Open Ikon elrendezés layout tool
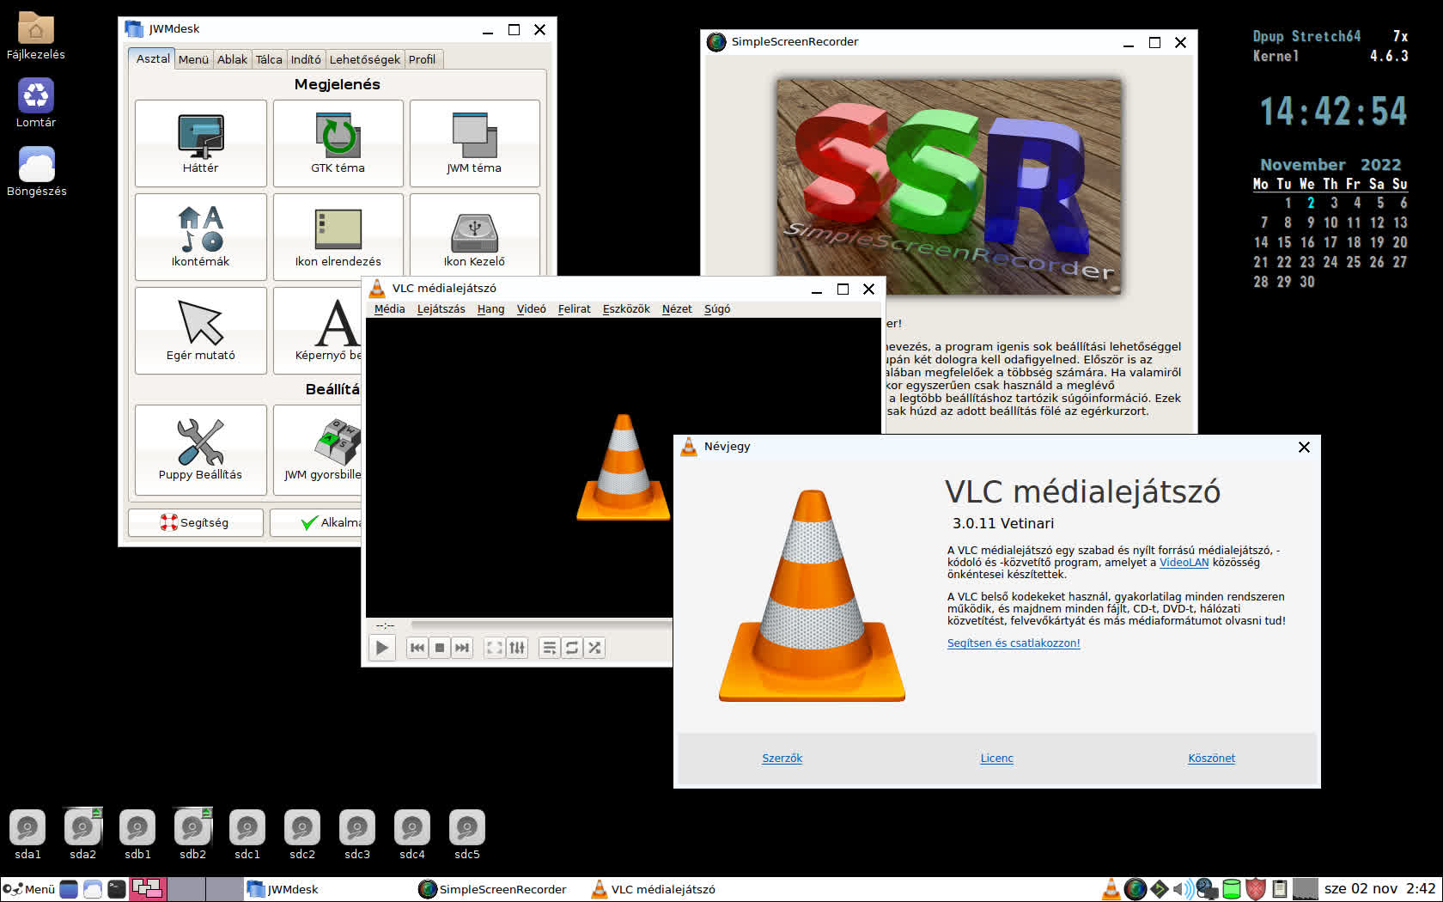This screenshot has height=902, width=1443. [x=338, y=236]
